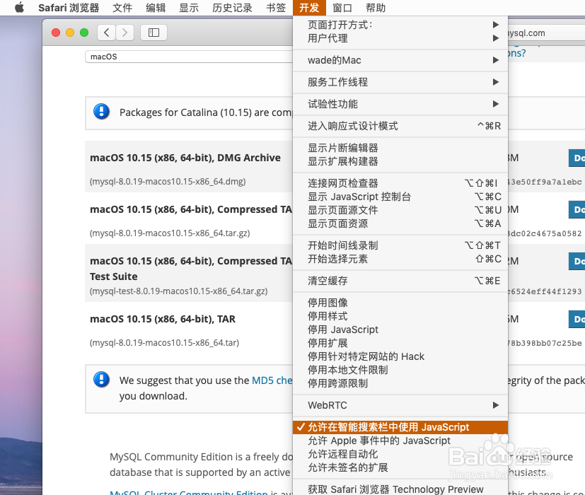Download the Test Suite package
This screenshot has width=585, height=495.
coord(577,261)
